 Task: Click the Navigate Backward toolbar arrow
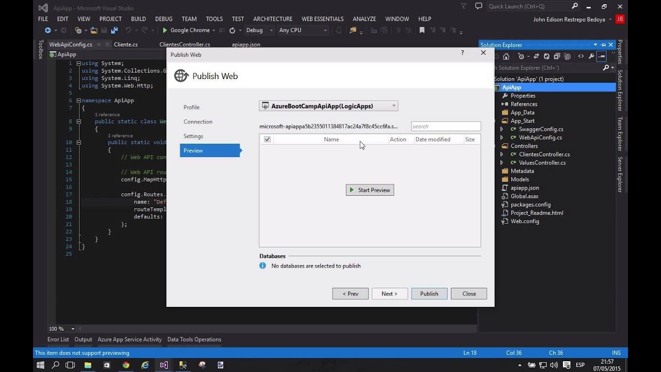(x=48, y=30)
